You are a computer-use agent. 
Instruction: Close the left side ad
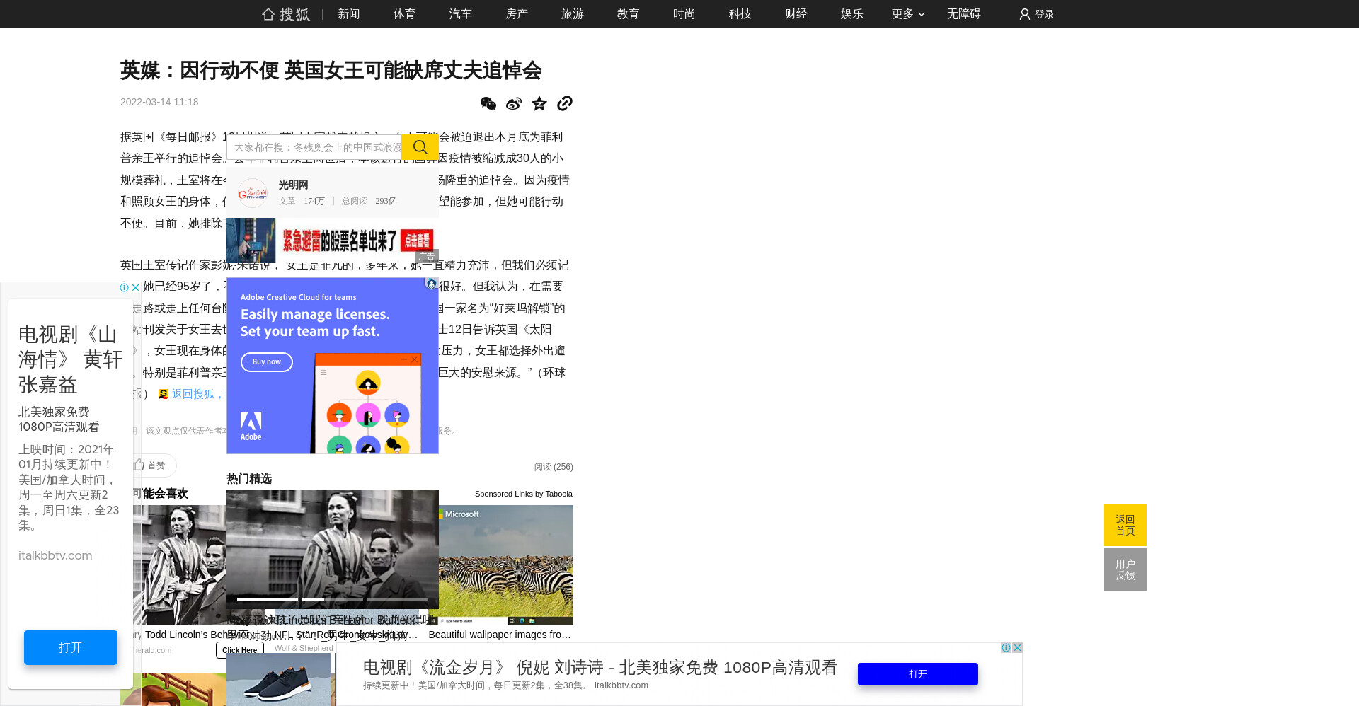tap(135, 287)
